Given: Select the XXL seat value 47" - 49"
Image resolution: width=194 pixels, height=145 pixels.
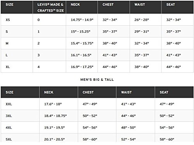Looking at the screenshot, I should pyautogui.click(x=167, y=104).
